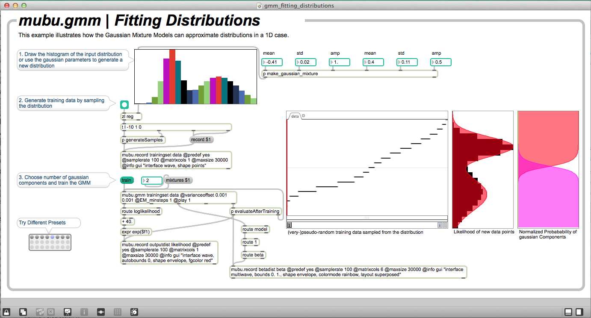591x318 pixels.
Task: Click the second amp number box triangle
Action: pyautogui.click(x=433, y=62)
